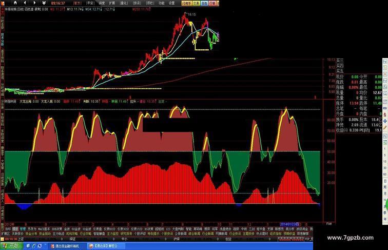The width and height of the screenshot is (388, 250).
Task: Open the 管理 tab at bottom
Action: coord(23,229)
